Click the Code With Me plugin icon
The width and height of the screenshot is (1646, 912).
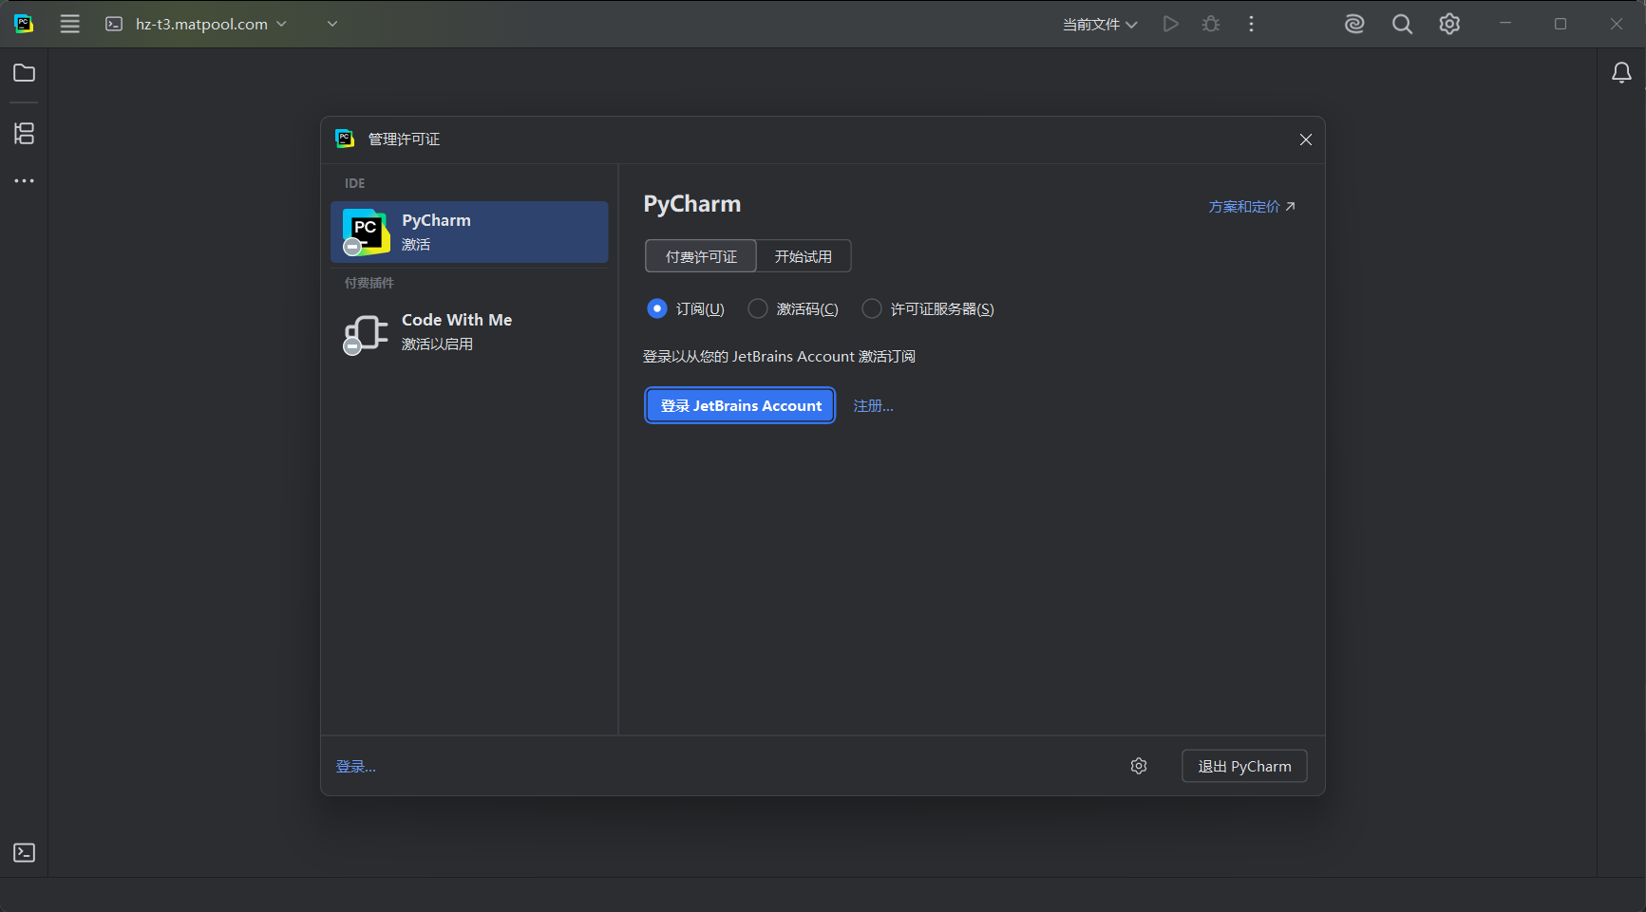coord(366,333)
